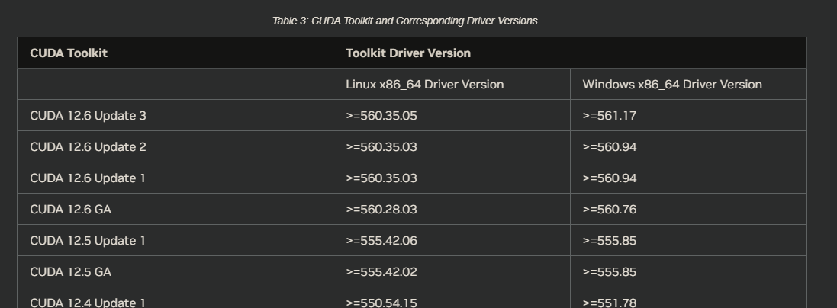
Task: Click the >=555.42.02 driver value
Action: pos(381,271)
